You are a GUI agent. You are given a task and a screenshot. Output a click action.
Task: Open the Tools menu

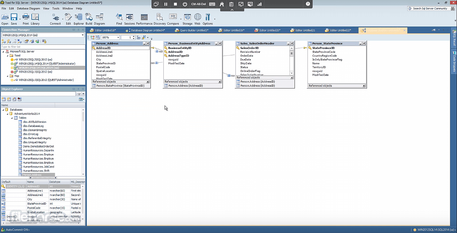(56, 9)
